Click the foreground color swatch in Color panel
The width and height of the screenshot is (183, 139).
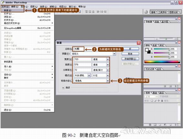147,50
